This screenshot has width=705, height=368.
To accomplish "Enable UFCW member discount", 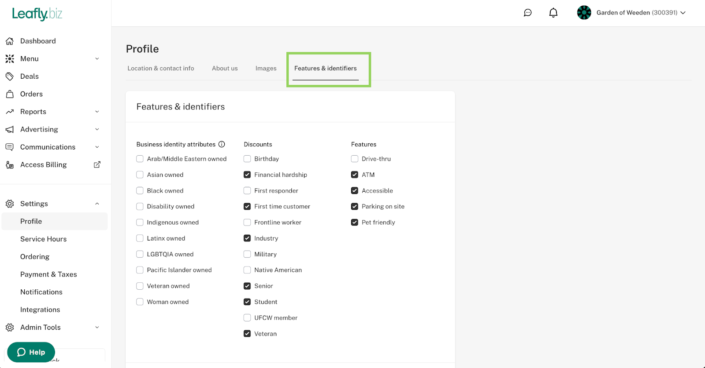I will pos(247,317).
